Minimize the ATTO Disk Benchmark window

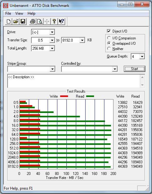[x=122, y=4]
